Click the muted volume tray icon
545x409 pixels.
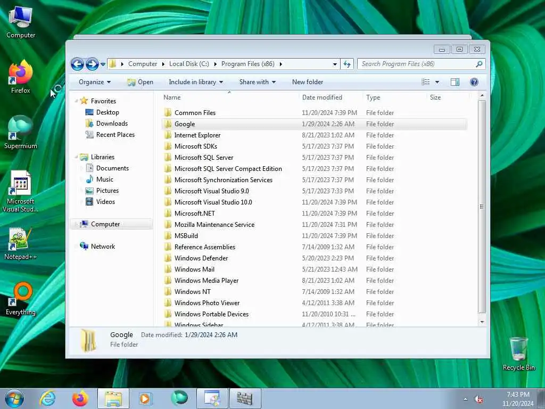[478, 399]
